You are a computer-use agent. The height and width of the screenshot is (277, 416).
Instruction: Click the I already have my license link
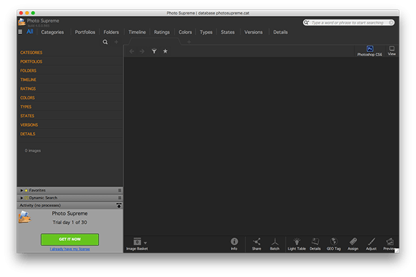pos(70,249)
